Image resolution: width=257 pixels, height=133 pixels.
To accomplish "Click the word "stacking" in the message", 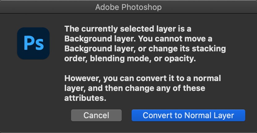I will click(x=209, y=49).
